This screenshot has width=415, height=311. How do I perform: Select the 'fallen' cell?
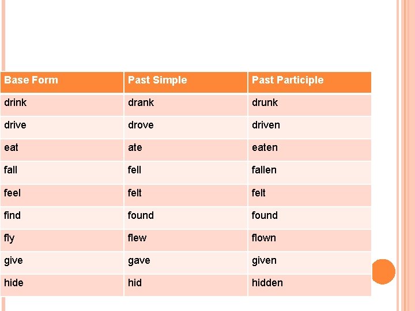[x=264, y=170]
